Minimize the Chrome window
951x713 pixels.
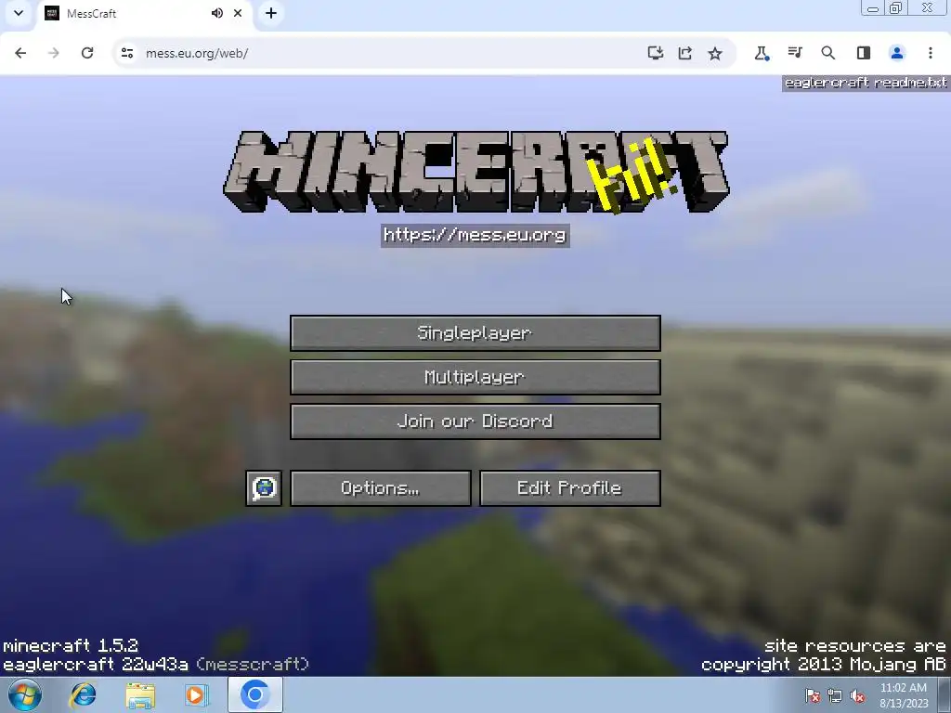pos(873,8)
